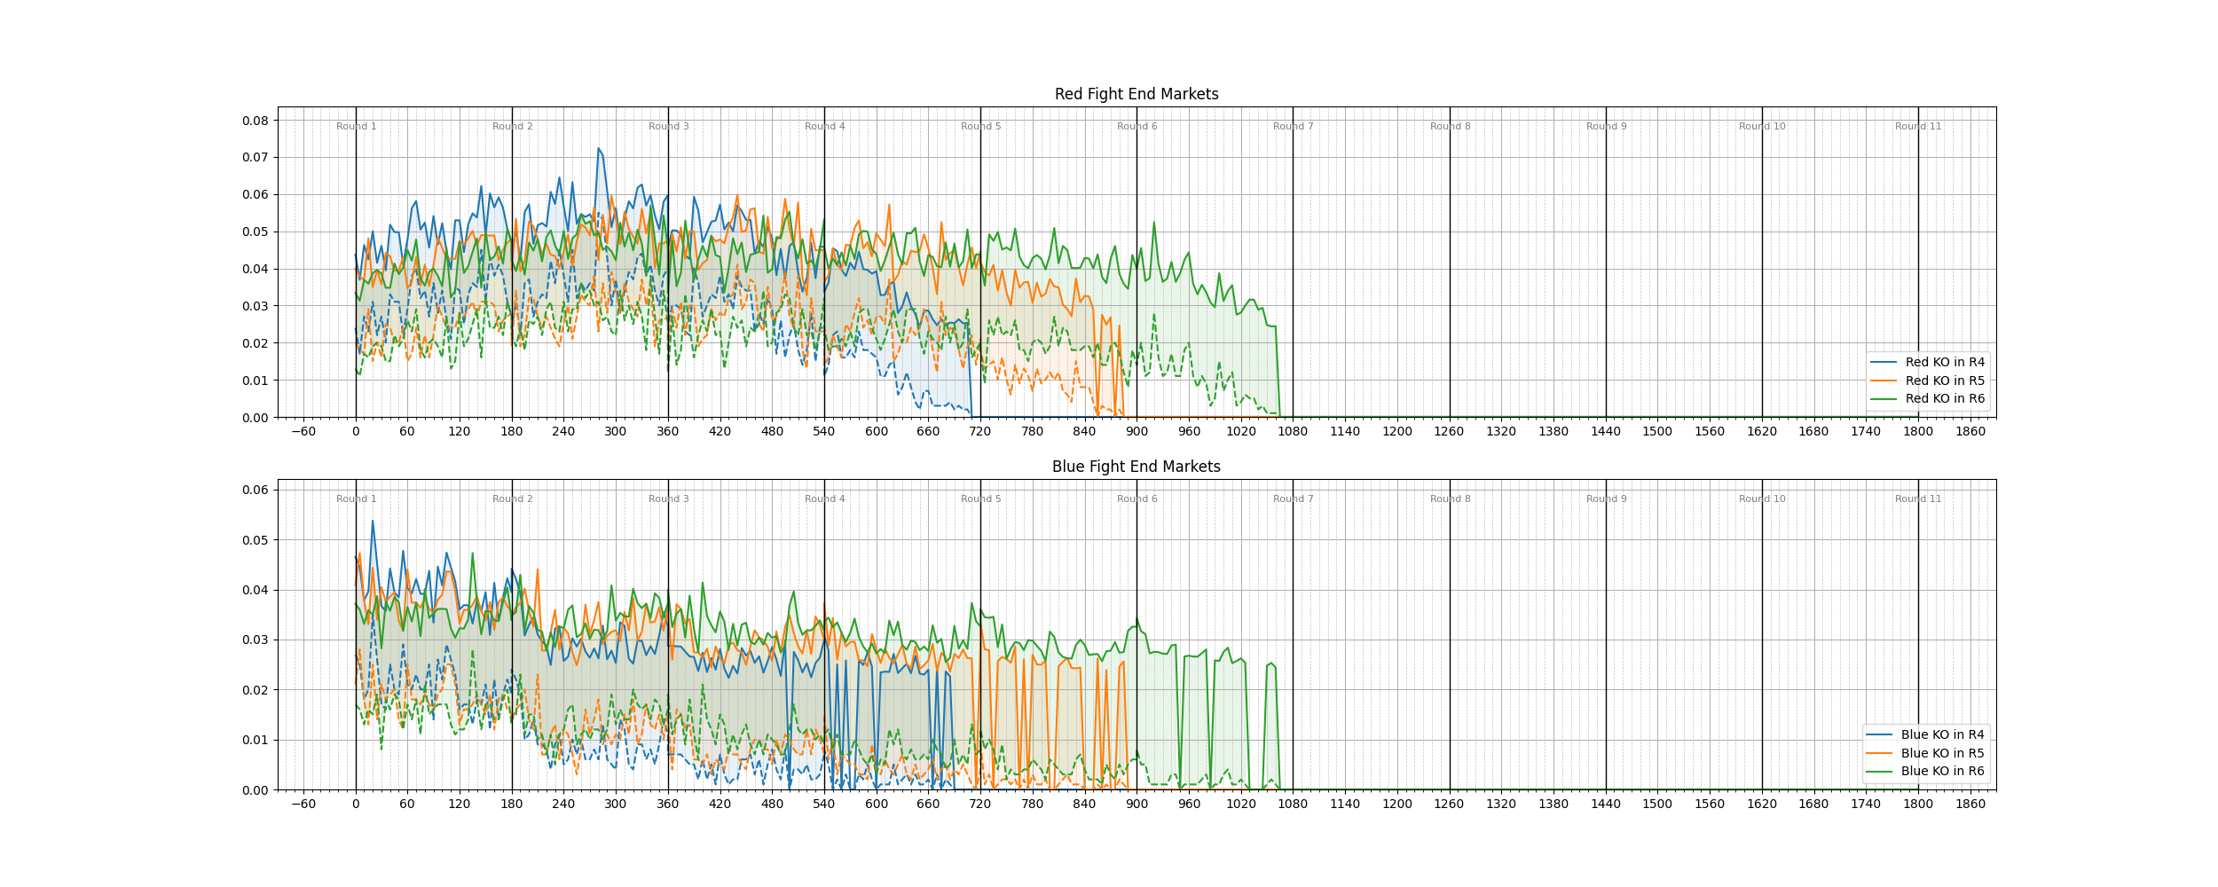This screenshot has height=887, width=2218.
Task: Click the Round 6 label in Blue chart
Action: point(1137,499)
